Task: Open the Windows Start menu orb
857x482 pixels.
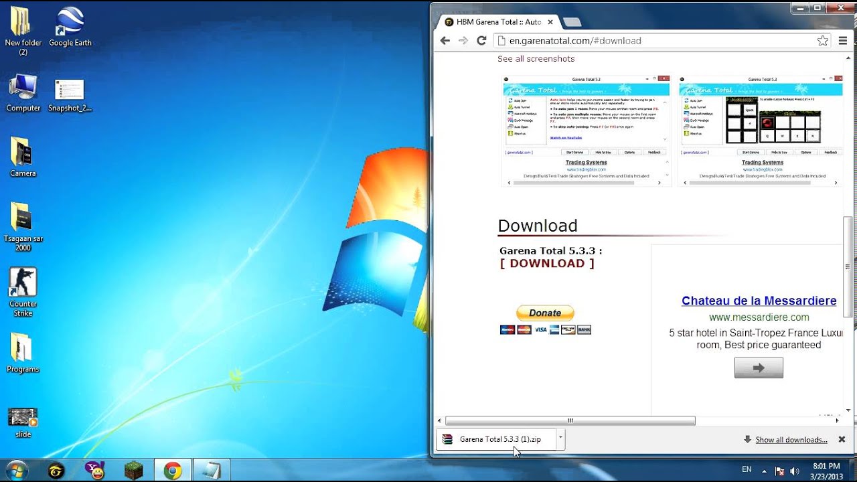Action: tap(17, 471)
